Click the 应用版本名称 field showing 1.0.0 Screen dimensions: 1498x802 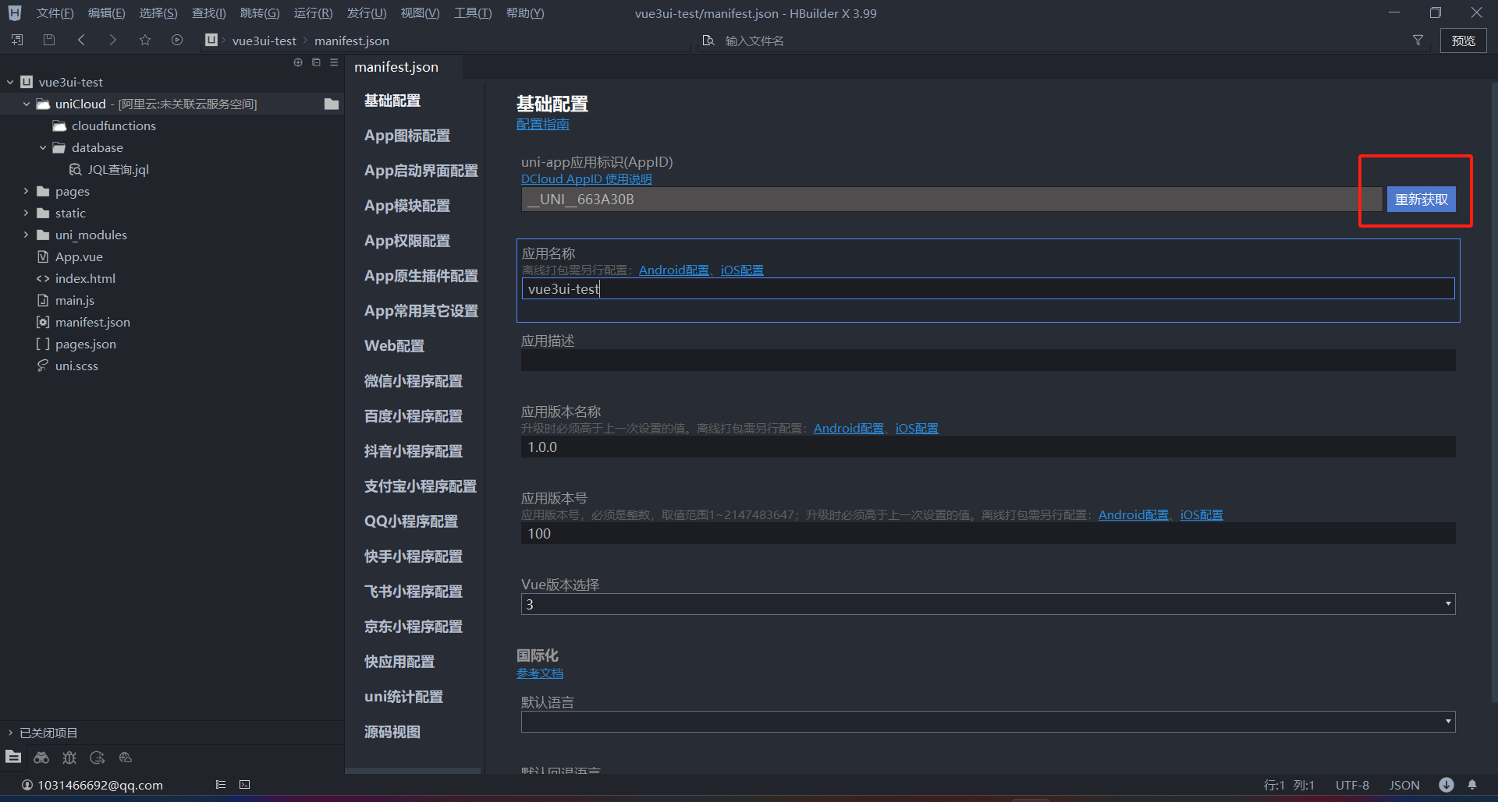(988, 447)
